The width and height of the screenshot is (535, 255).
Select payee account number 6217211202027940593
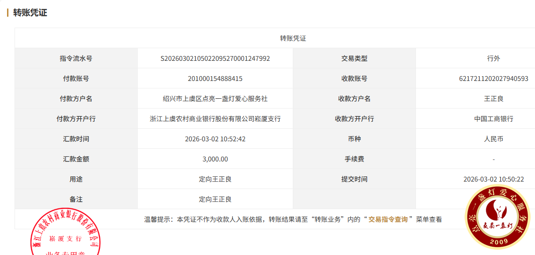(x=493, y=79)
